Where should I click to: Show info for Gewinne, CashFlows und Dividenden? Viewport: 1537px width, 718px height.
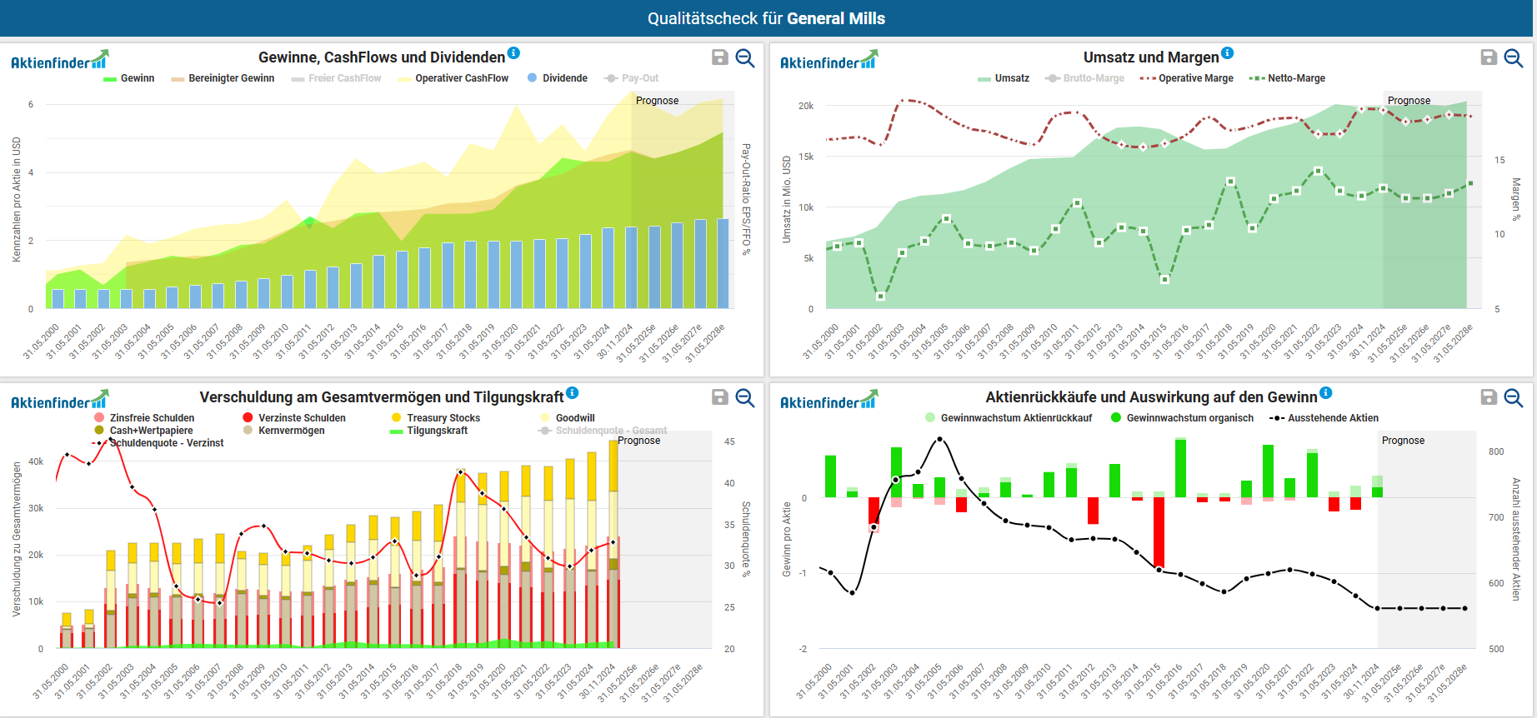(x=513, y=53)
